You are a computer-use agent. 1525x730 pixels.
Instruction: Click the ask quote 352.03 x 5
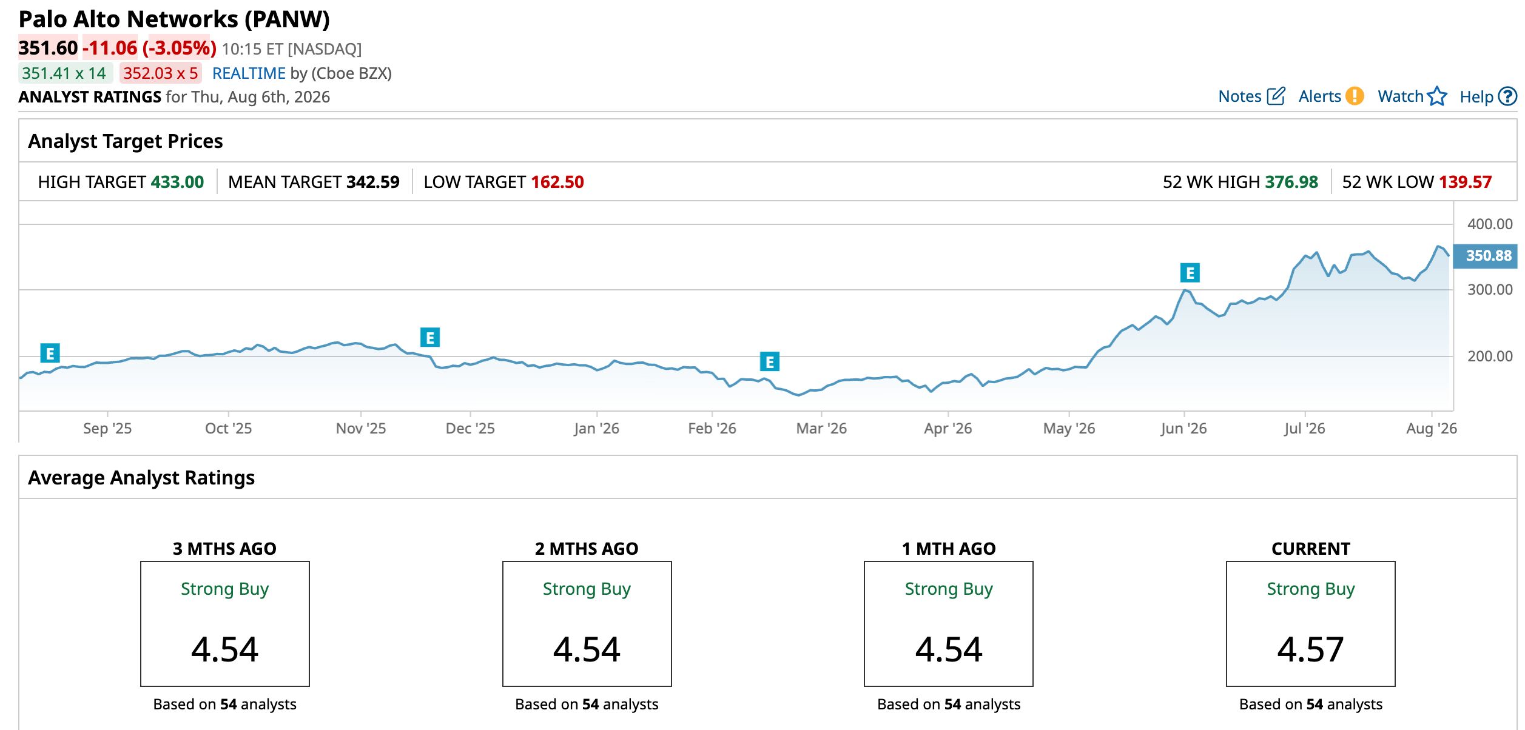coord(161,73)
